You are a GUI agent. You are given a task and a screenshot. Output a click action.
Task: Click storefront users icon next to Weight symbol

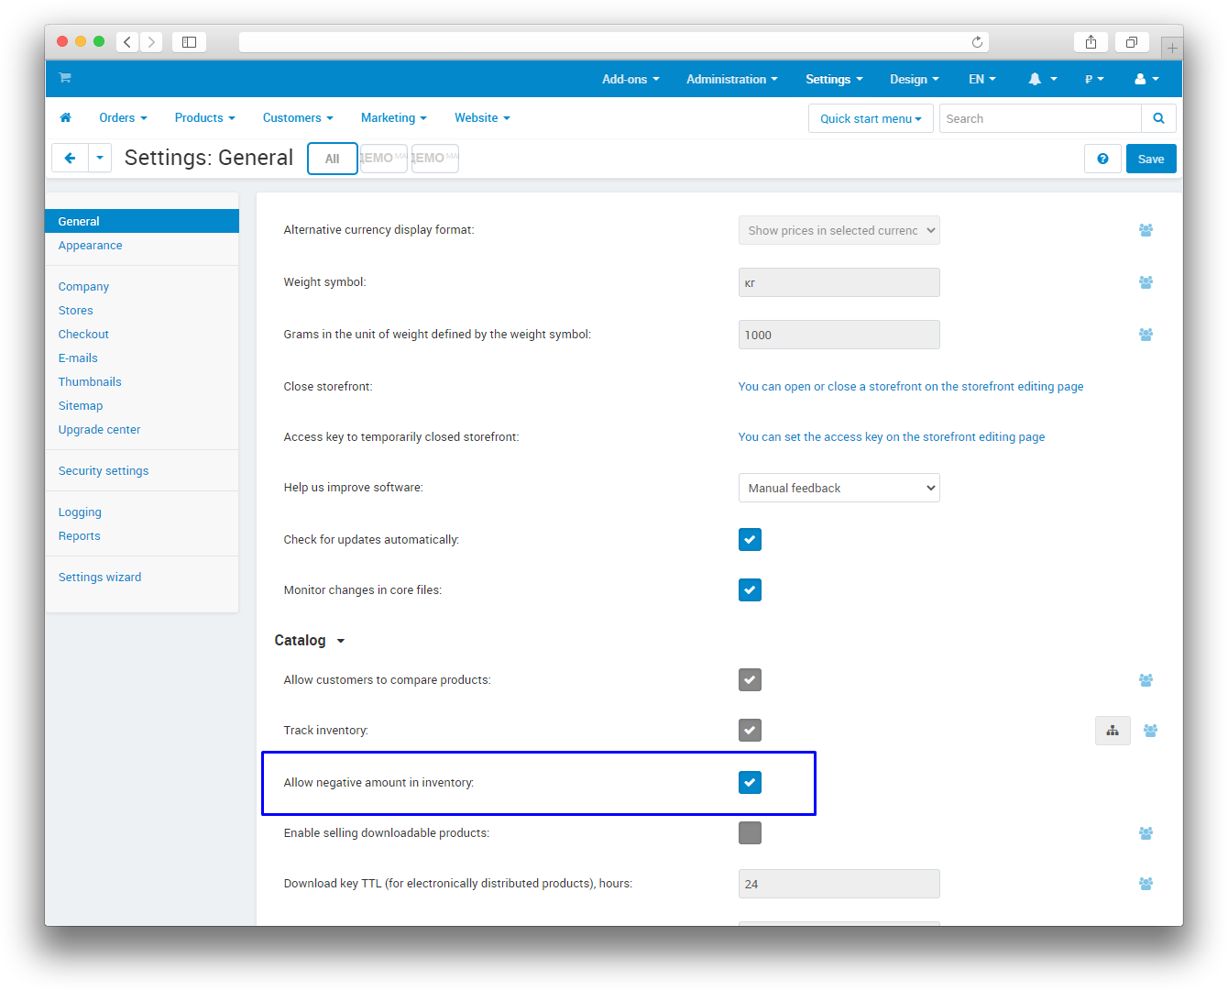(x=1146, y=282)
